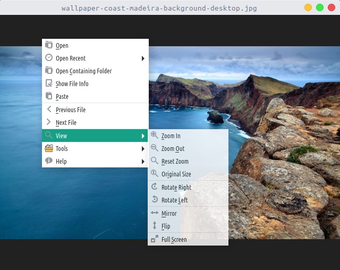This screenshot has height=270, width=340.
Task: Click the Mirror horizontal-arrows icon
Action: pos(155,213)
